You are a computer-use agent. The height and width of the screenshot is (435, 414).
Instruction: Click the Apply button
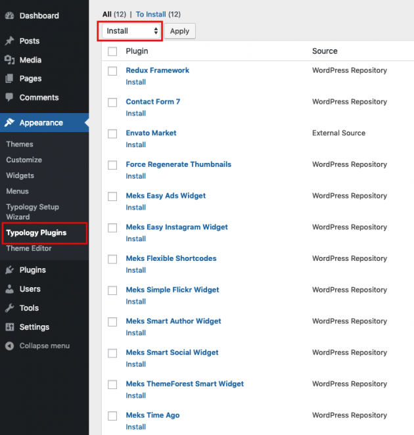tap(180, 31)
